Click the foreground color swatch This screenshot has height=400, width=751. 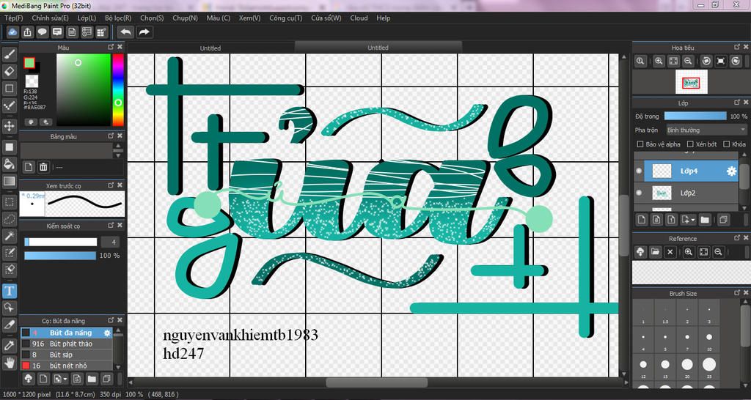29,63
